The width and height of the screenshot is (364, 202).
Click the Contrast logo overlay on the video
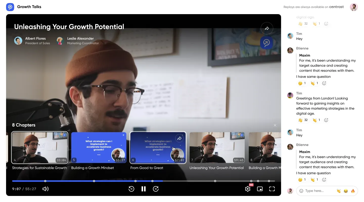(x=267, y=43)
